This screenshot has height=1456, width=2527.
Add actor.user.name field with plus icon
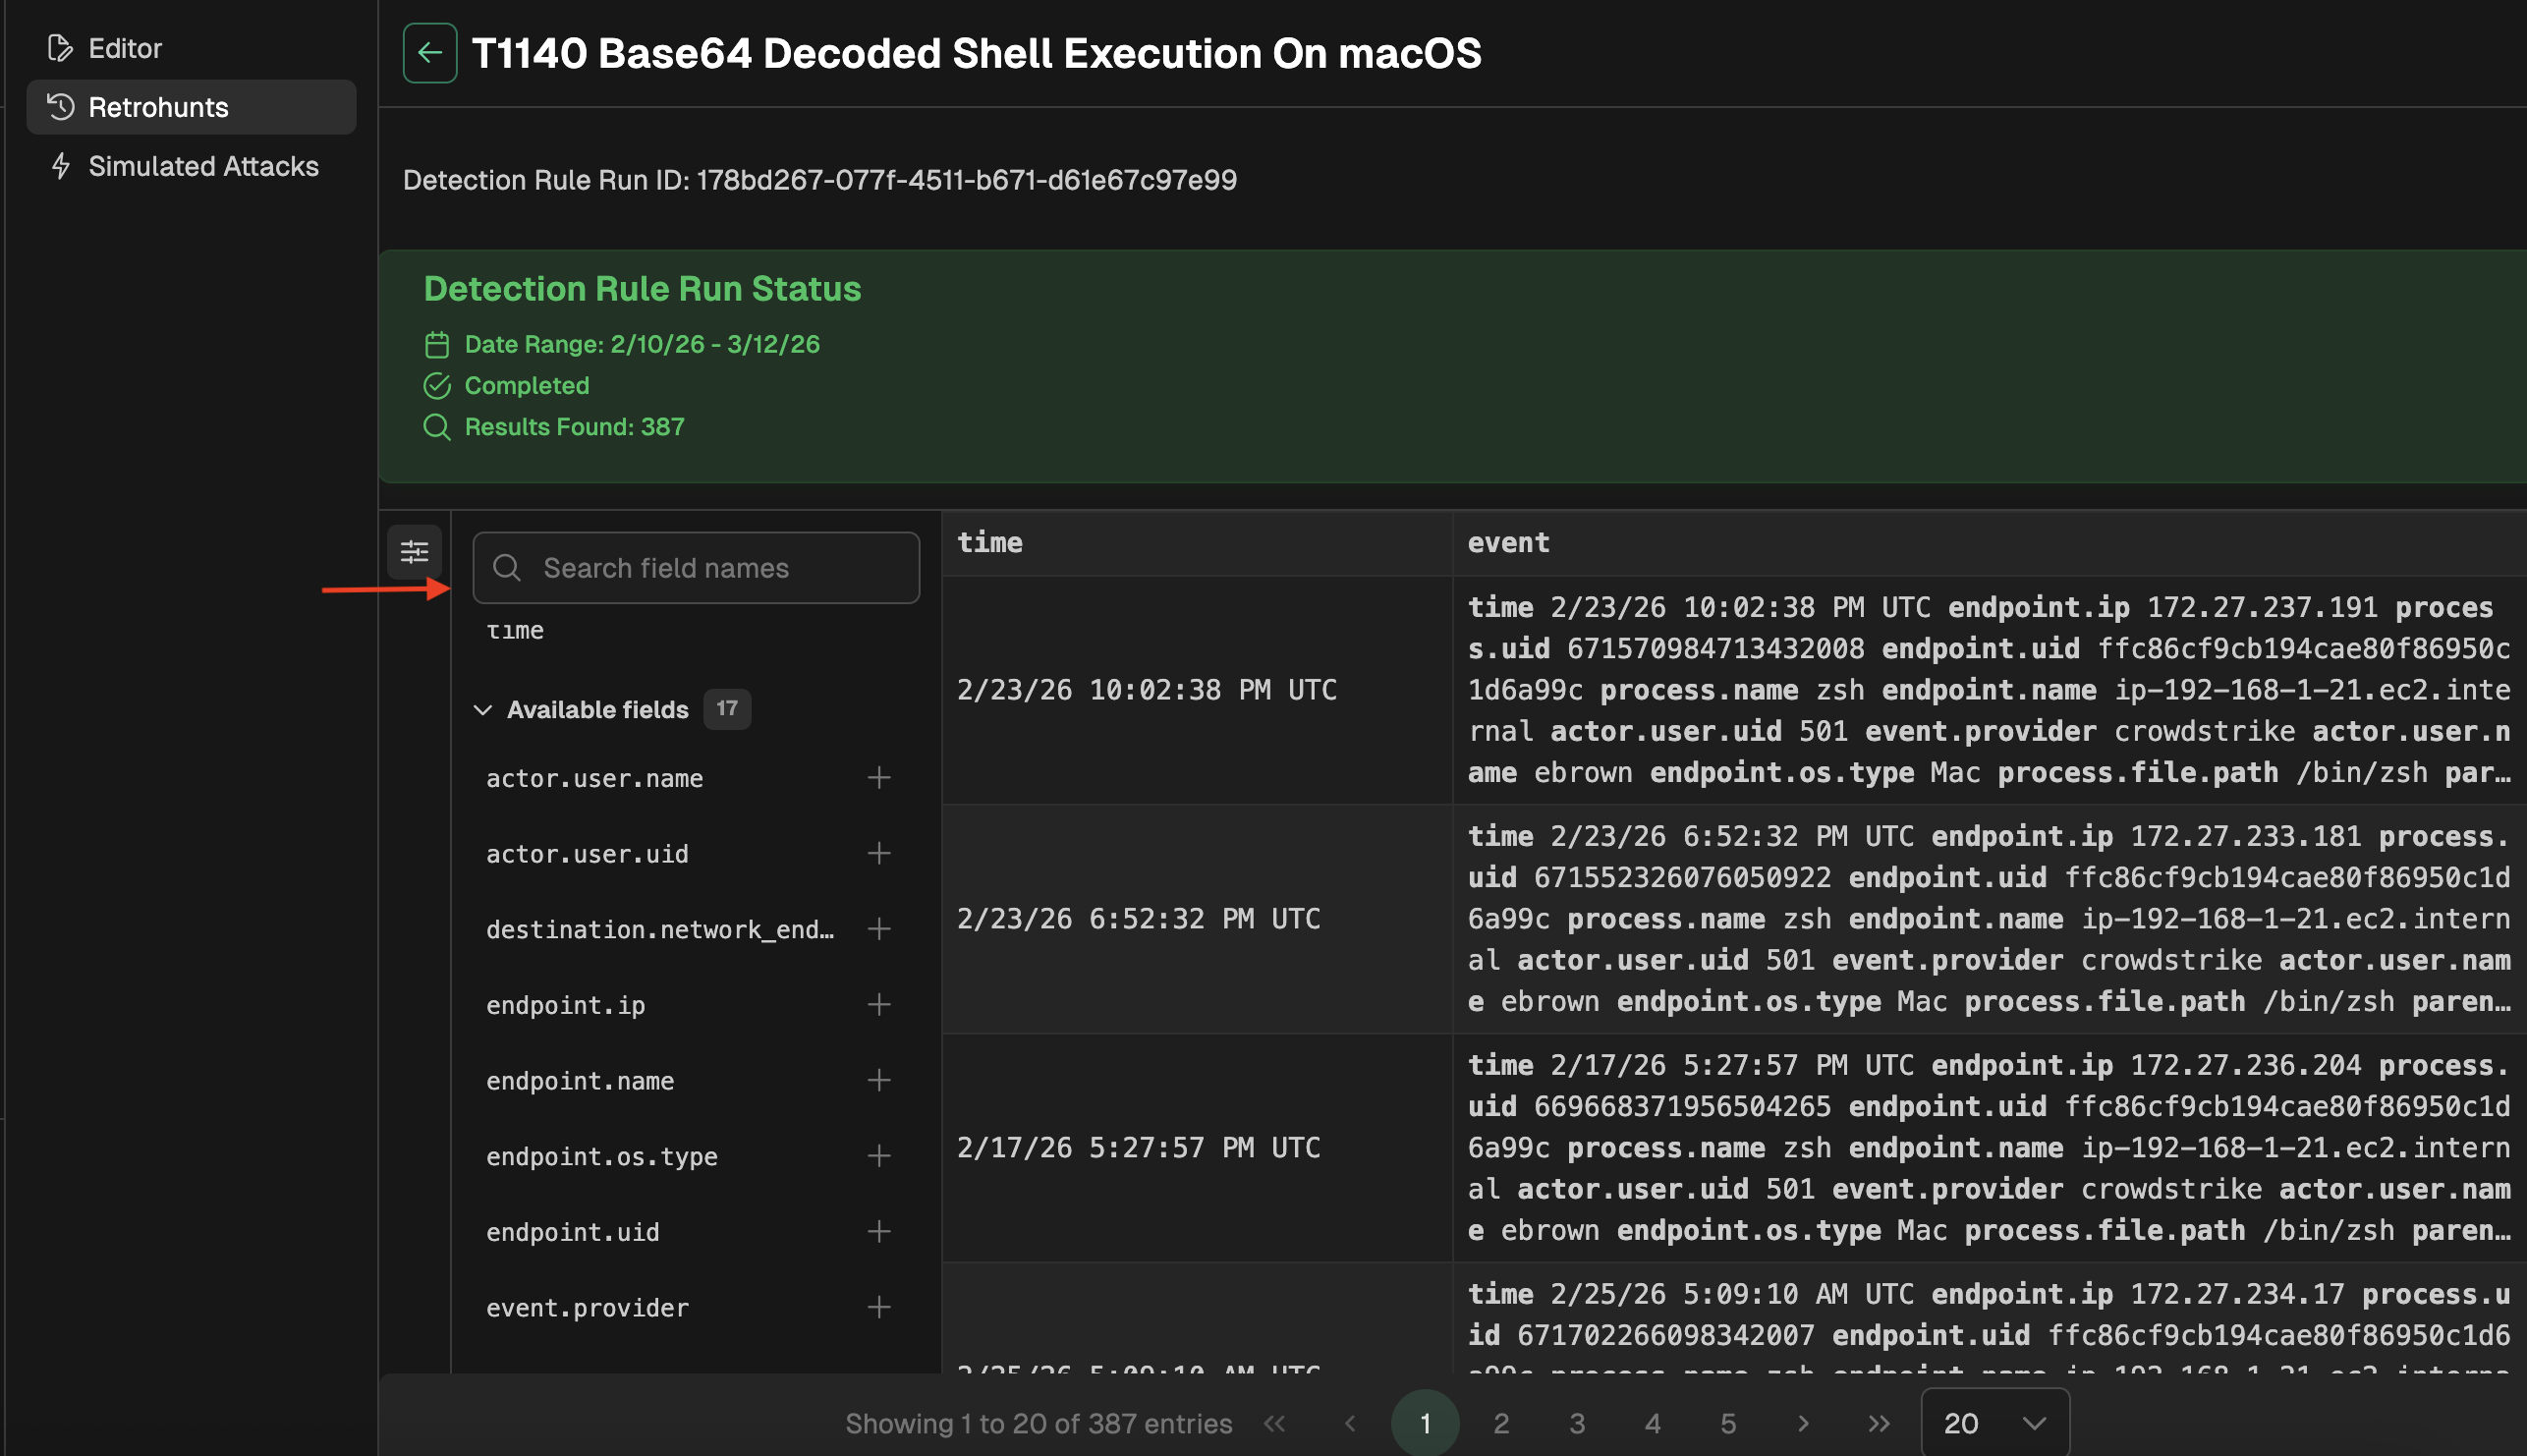[878, 778]
